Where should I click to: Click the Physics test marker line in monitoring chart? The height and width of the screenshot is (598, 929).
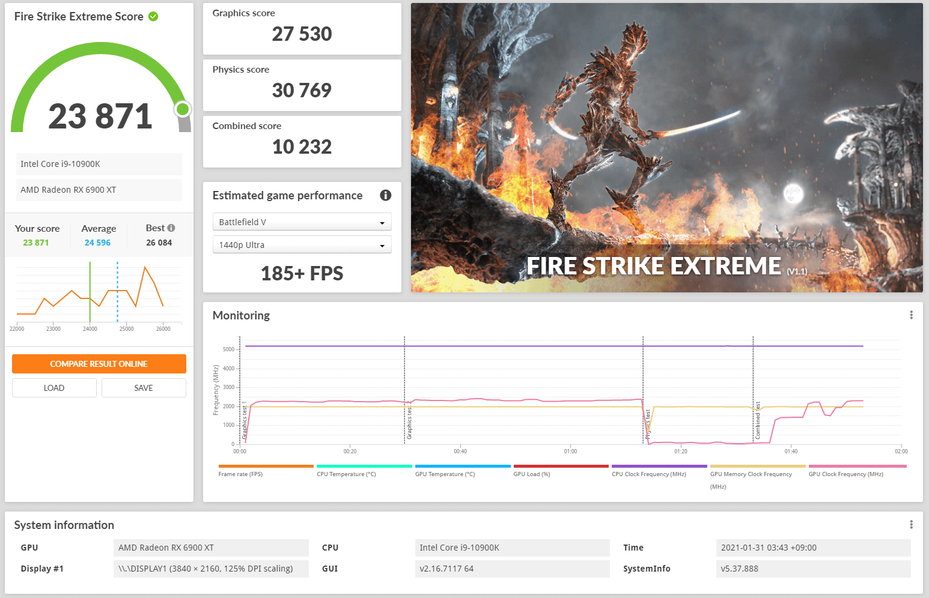(643, 390)
